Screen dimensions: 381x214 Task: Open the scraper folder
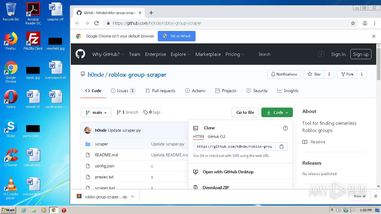[102, 144]
